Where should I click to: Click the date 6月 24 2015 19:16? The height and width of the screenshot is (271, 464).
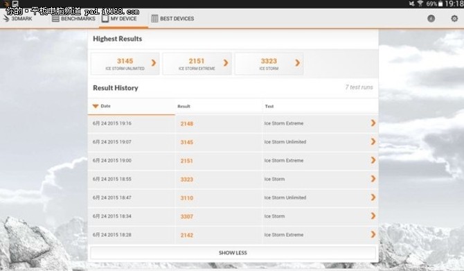112,123
